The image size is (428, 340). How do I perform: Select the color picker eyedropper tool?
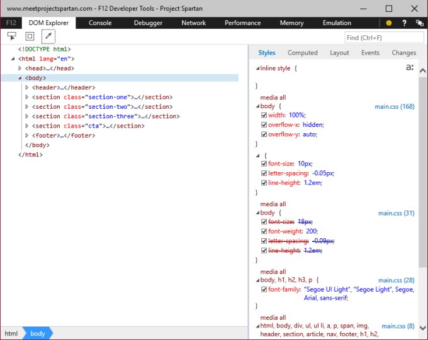click(48, 36)
